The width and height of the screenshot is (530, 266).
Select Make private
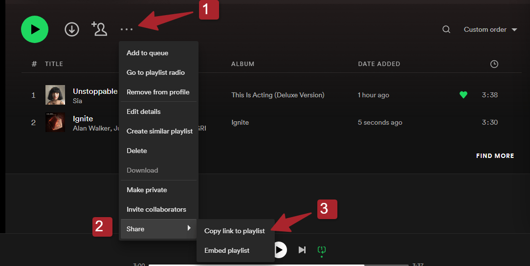158,190
